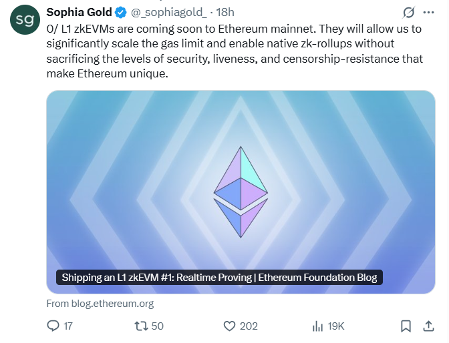Click the tweet text about L1 zkEVMs
Screen dimensions: 449x343
click(x=234, y=52)
